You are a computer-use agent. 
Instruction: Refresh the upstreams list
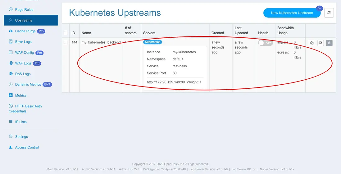pos(329,13)
